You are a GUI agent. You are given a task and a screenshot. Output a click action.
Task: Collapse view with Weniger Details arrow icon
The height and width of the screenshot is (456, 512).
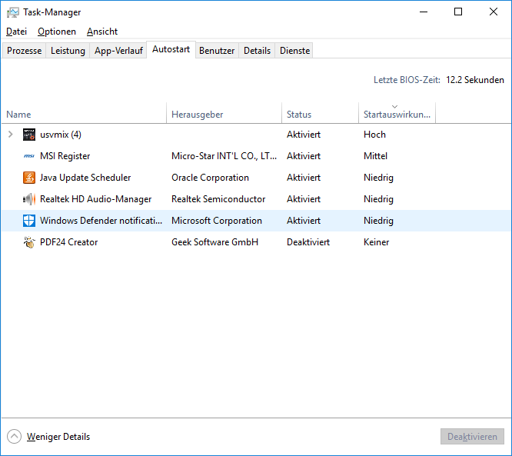pyautogui.click(x=14, y=437)
